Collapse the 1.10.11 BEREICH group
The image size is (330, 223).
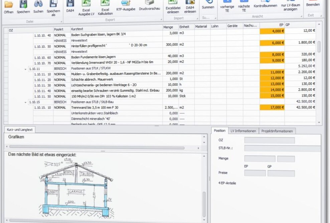[26, 69]
